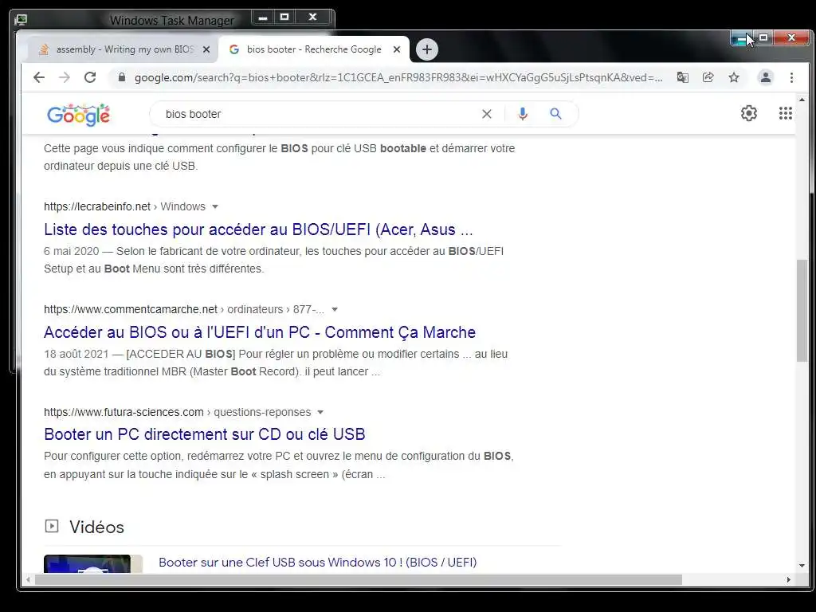
Task: Click the address bar URL
Action: click(398, 77)
